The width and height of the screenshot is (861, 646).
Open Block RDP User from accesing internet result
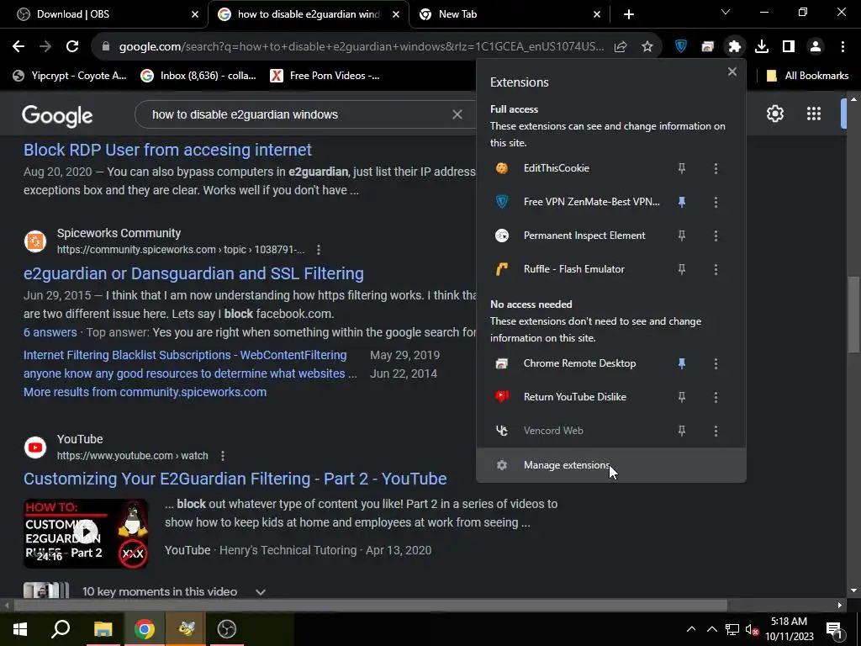point(167,150)
